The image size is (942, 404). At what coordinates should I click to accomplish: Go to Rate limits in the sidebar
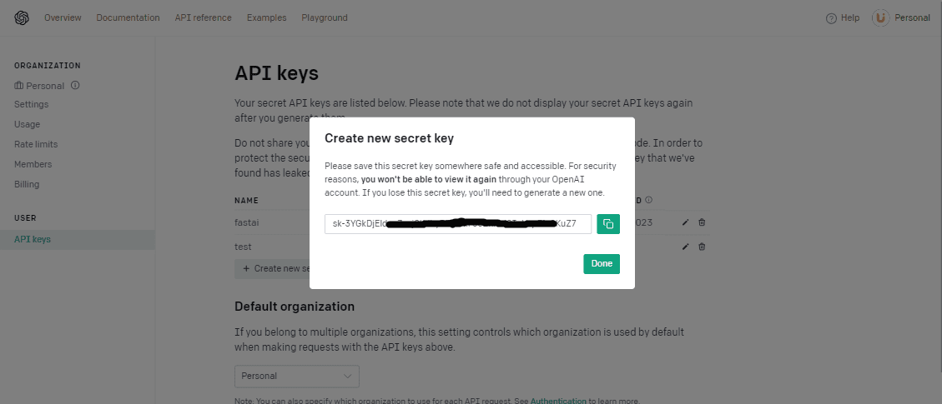36,144
